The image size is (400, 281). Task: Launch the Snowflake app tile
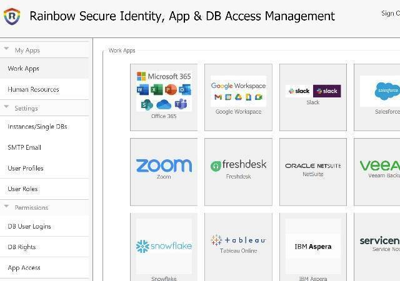point(164,246)
